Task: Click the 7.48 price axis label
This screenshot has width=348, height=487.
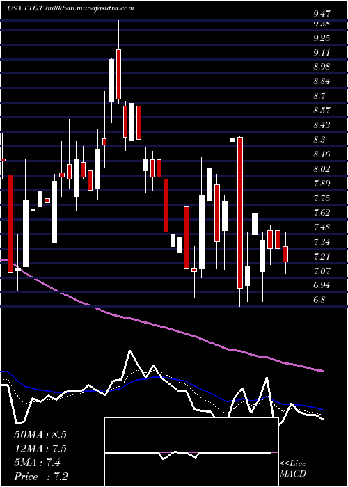Action: coord(322,227)
